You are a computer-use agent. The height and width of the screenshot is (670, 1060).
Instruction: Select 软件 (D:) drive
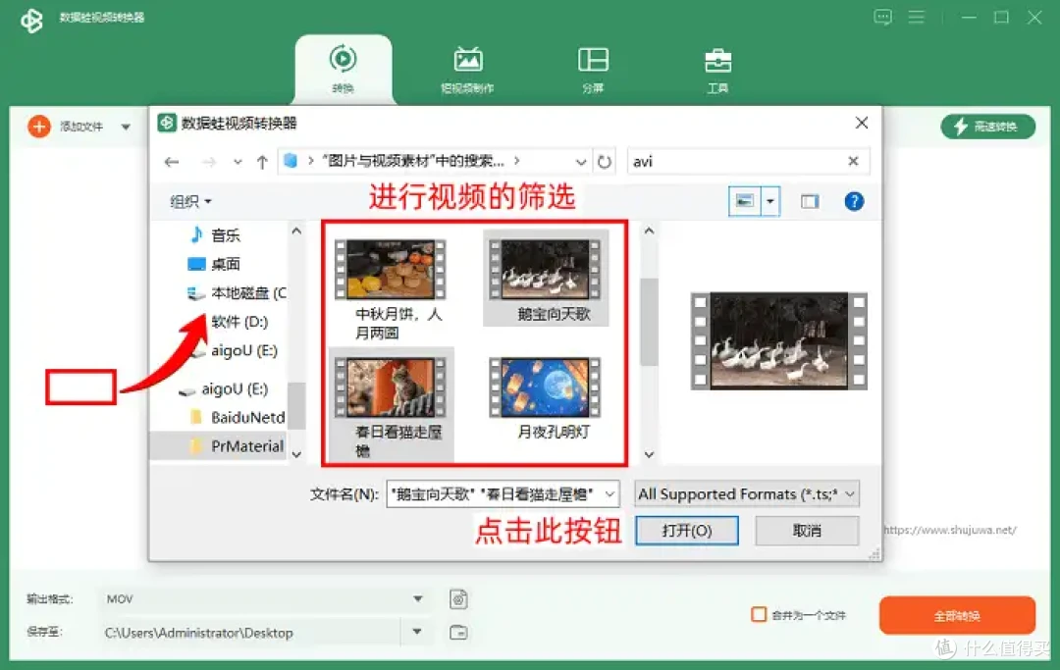[x=239, y=322]
